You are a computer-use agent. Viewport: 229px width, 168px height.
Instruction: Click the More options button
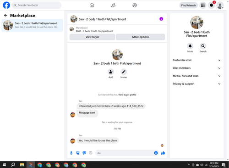tap(141, 37)
